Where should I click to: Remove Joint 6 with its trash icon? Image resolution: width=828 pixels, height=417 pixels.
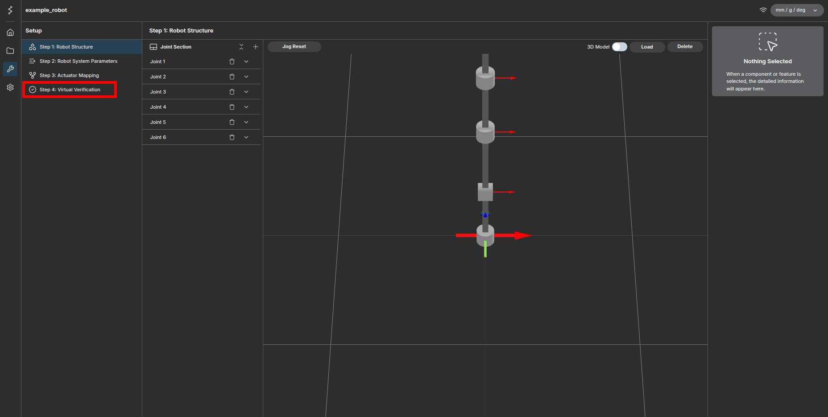click(x=232, y=137)
